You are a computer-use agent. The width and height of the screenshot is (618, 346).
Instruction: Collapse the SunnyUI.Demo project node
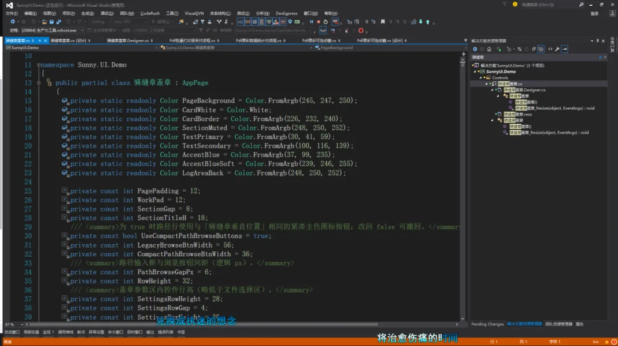(x=476, y=71)
